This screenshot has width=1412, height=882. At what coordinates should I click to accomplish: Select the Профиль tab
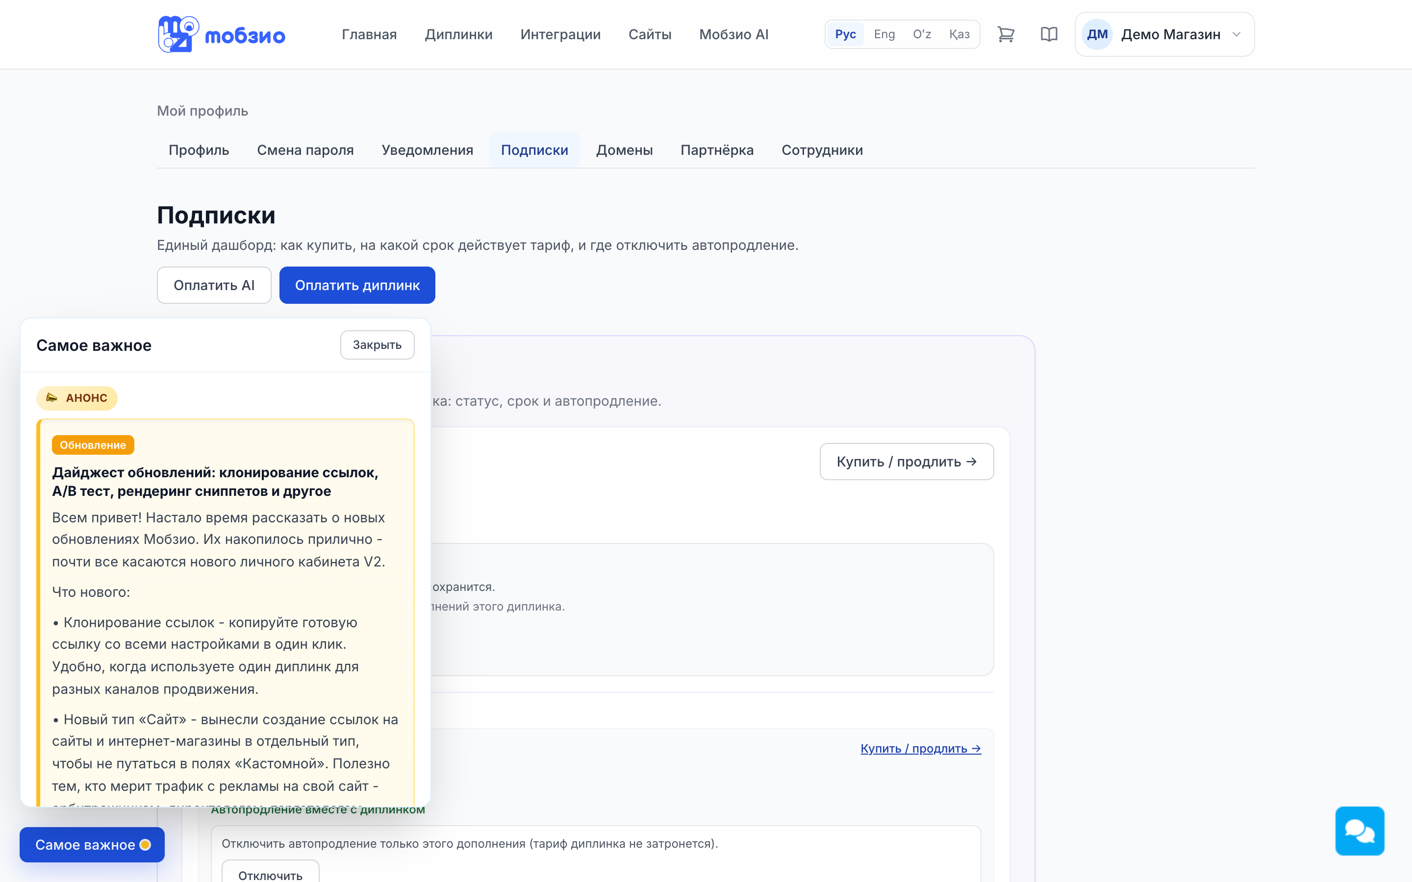pyautogui.click(x=199, y=150)
